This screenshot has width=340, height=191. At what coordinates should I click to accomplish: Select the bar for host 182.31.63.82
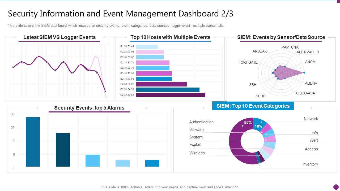(x=150, y=57)
